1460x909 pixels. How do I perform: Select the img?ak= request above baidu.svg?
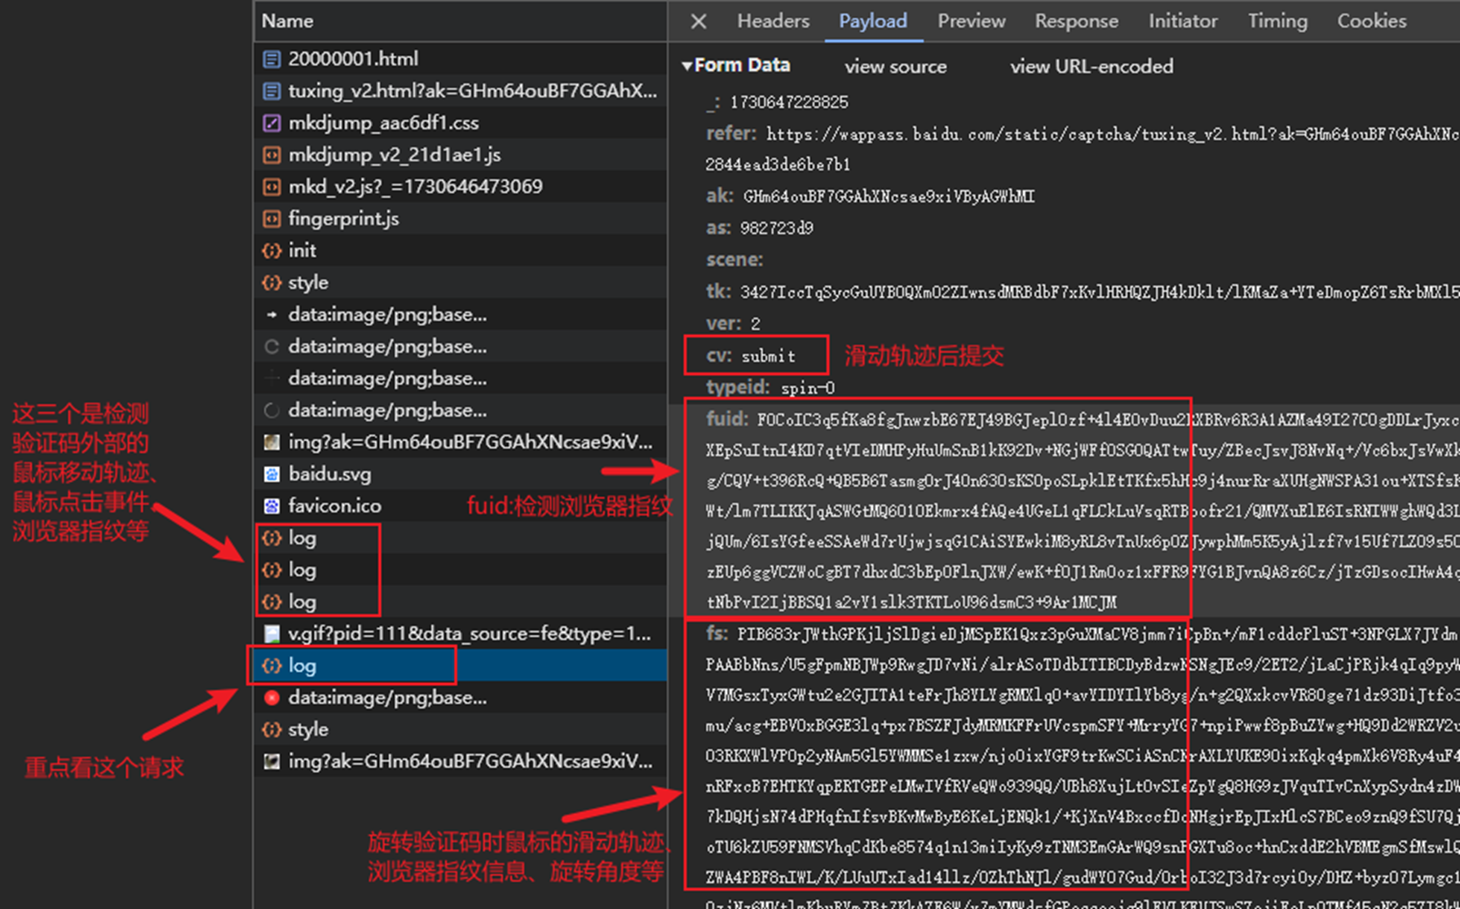click(x=461, y=442)
